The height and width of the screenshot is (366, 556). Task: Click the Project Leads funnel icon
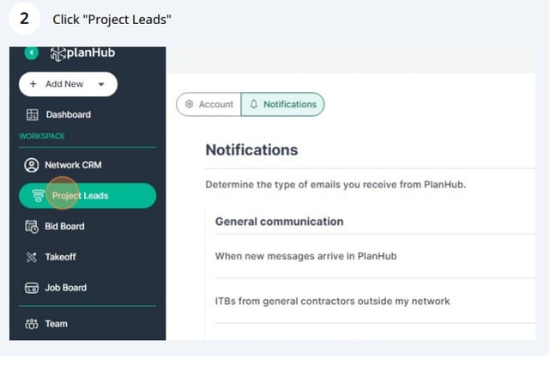pos(38,196)
